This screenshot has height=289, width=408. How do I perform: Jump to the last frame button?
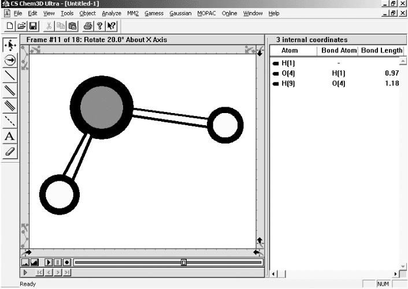(66, 272)
